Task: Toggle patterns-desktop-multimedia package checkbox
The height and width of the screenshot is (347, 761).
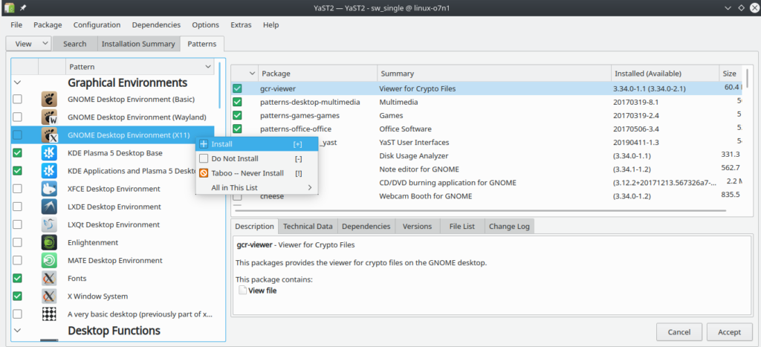Action: pos(237,103)
